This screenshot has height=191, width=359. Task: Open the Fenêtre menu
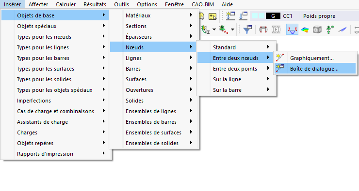175,4
